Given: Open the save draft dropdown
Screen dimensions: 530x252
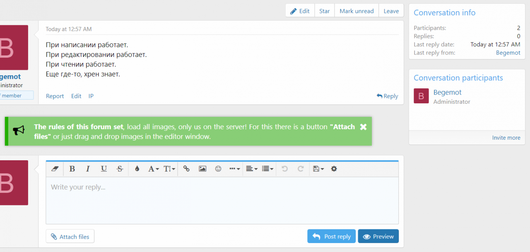Looking at the screenshot, I should pos(318,169).
